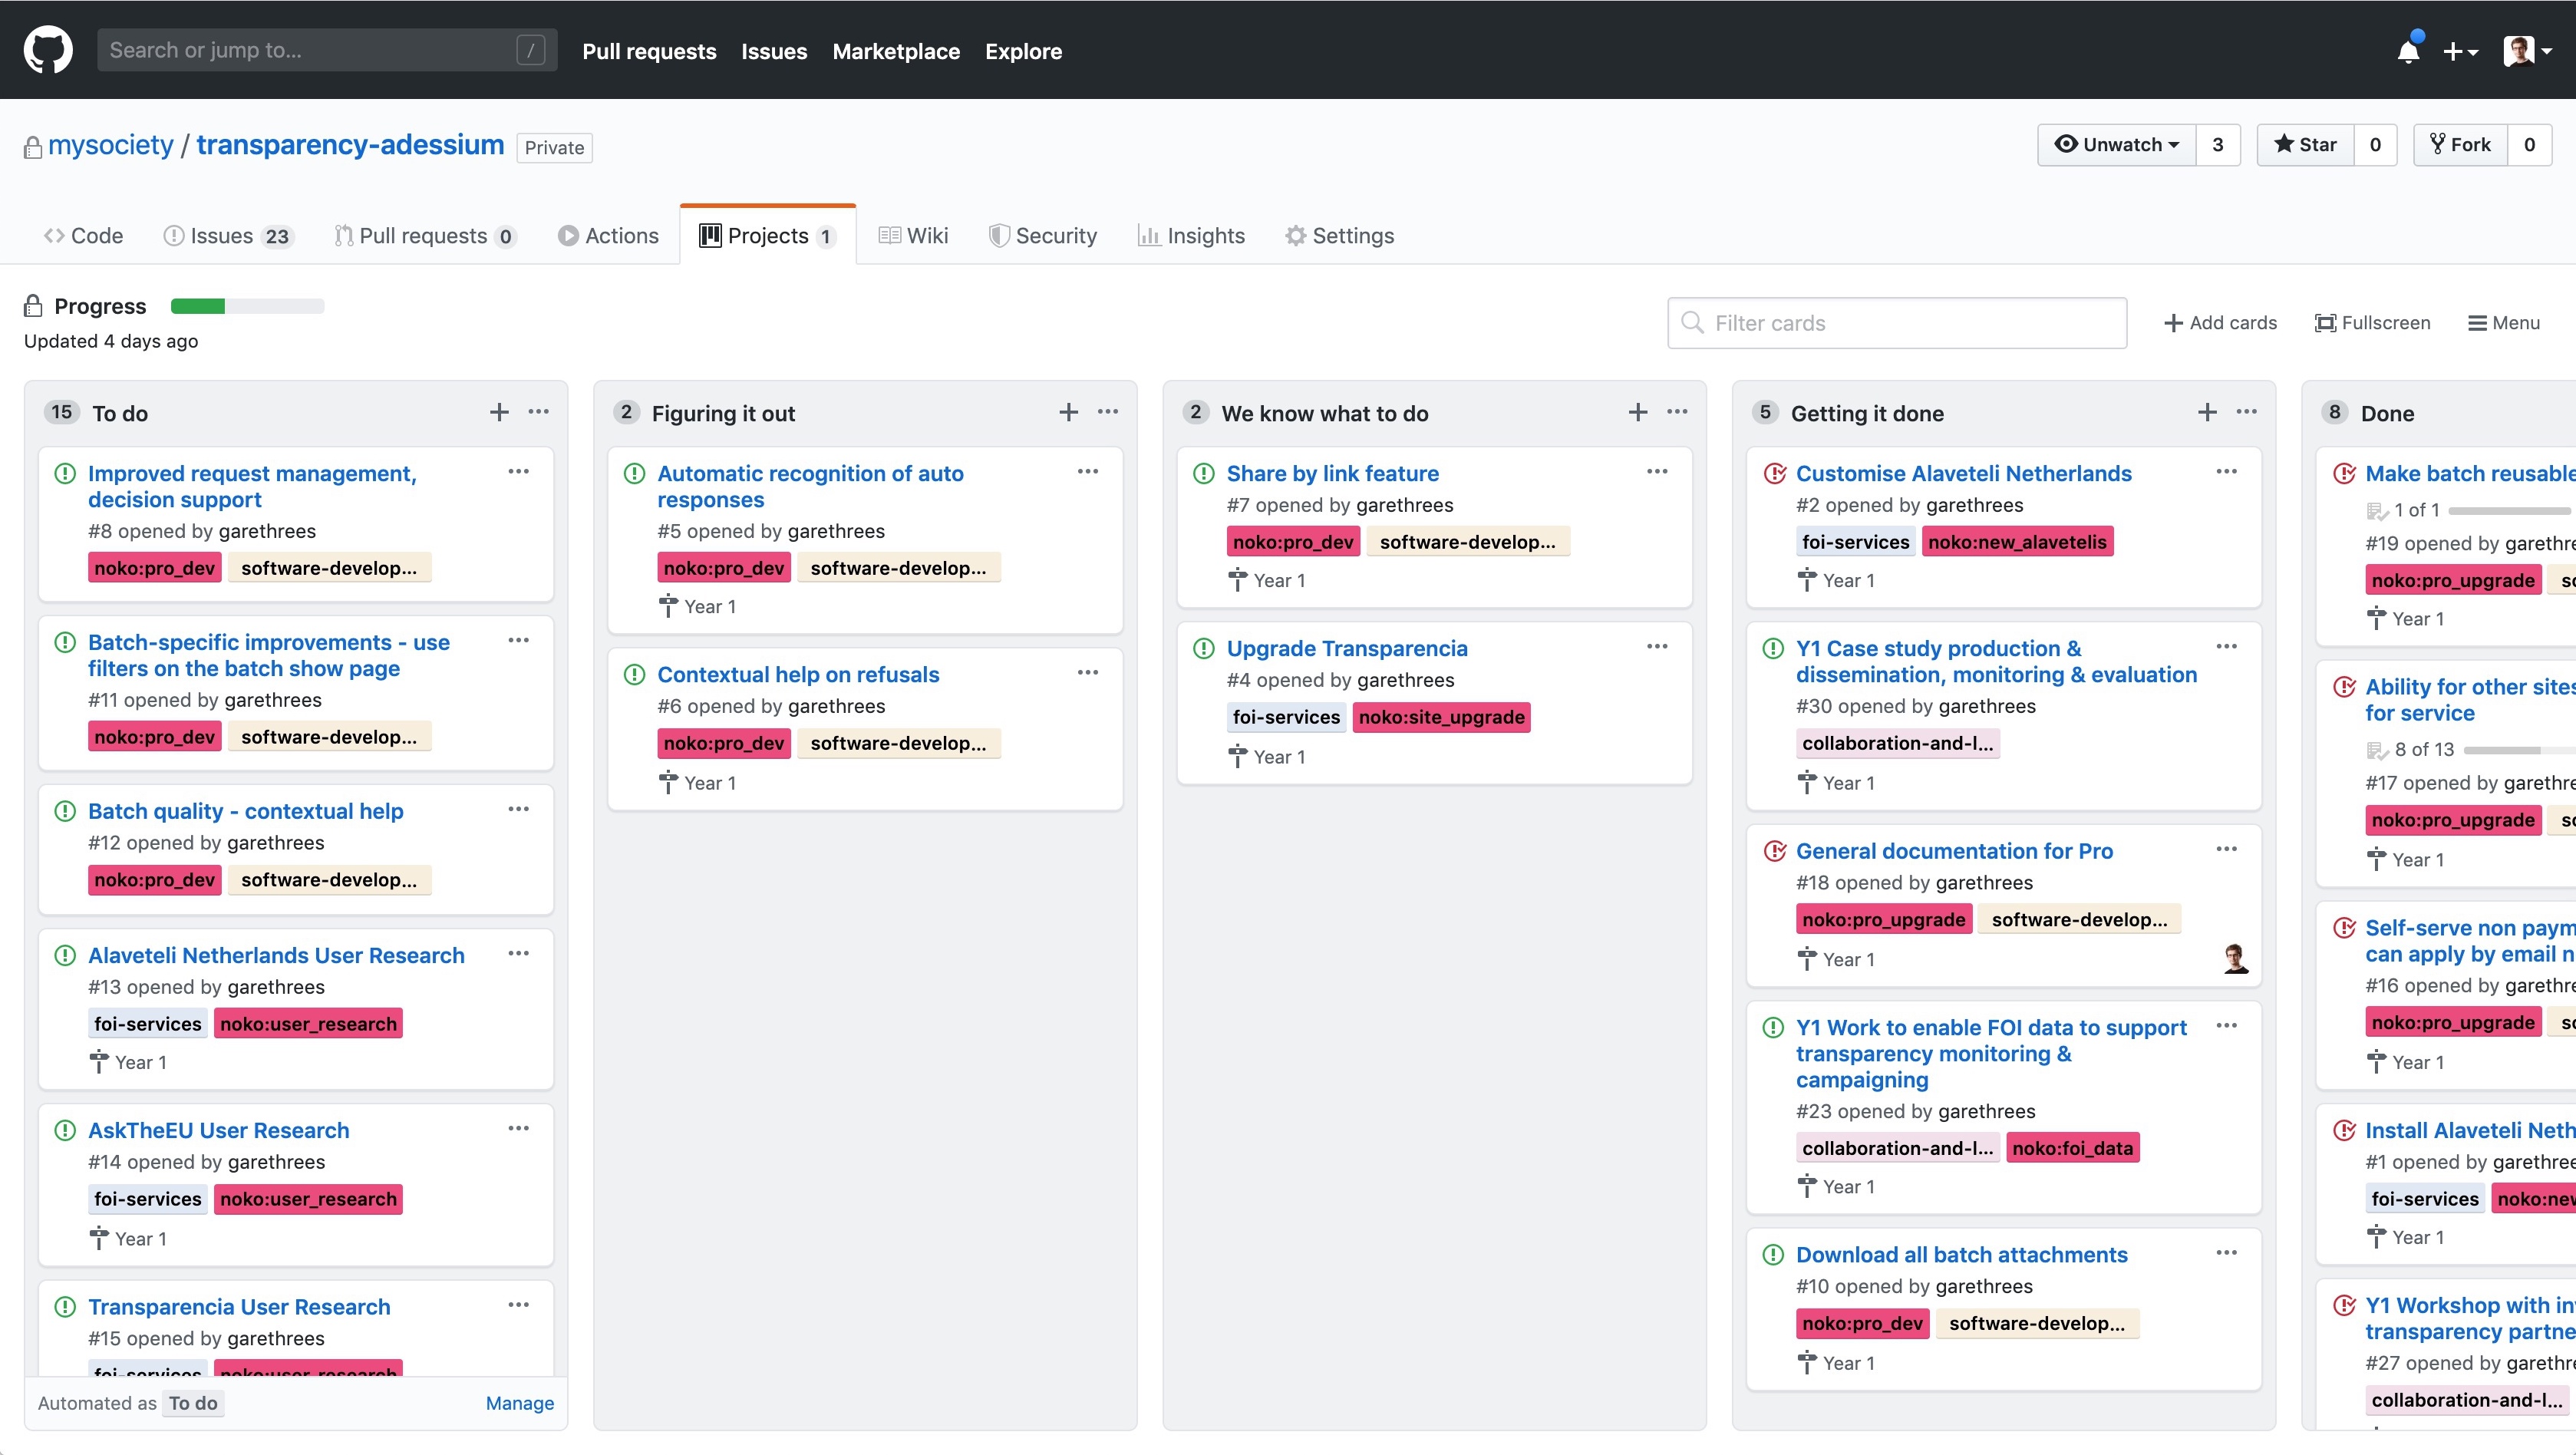
Task: Open the transparency-adessium repository link
Action: 350,145
